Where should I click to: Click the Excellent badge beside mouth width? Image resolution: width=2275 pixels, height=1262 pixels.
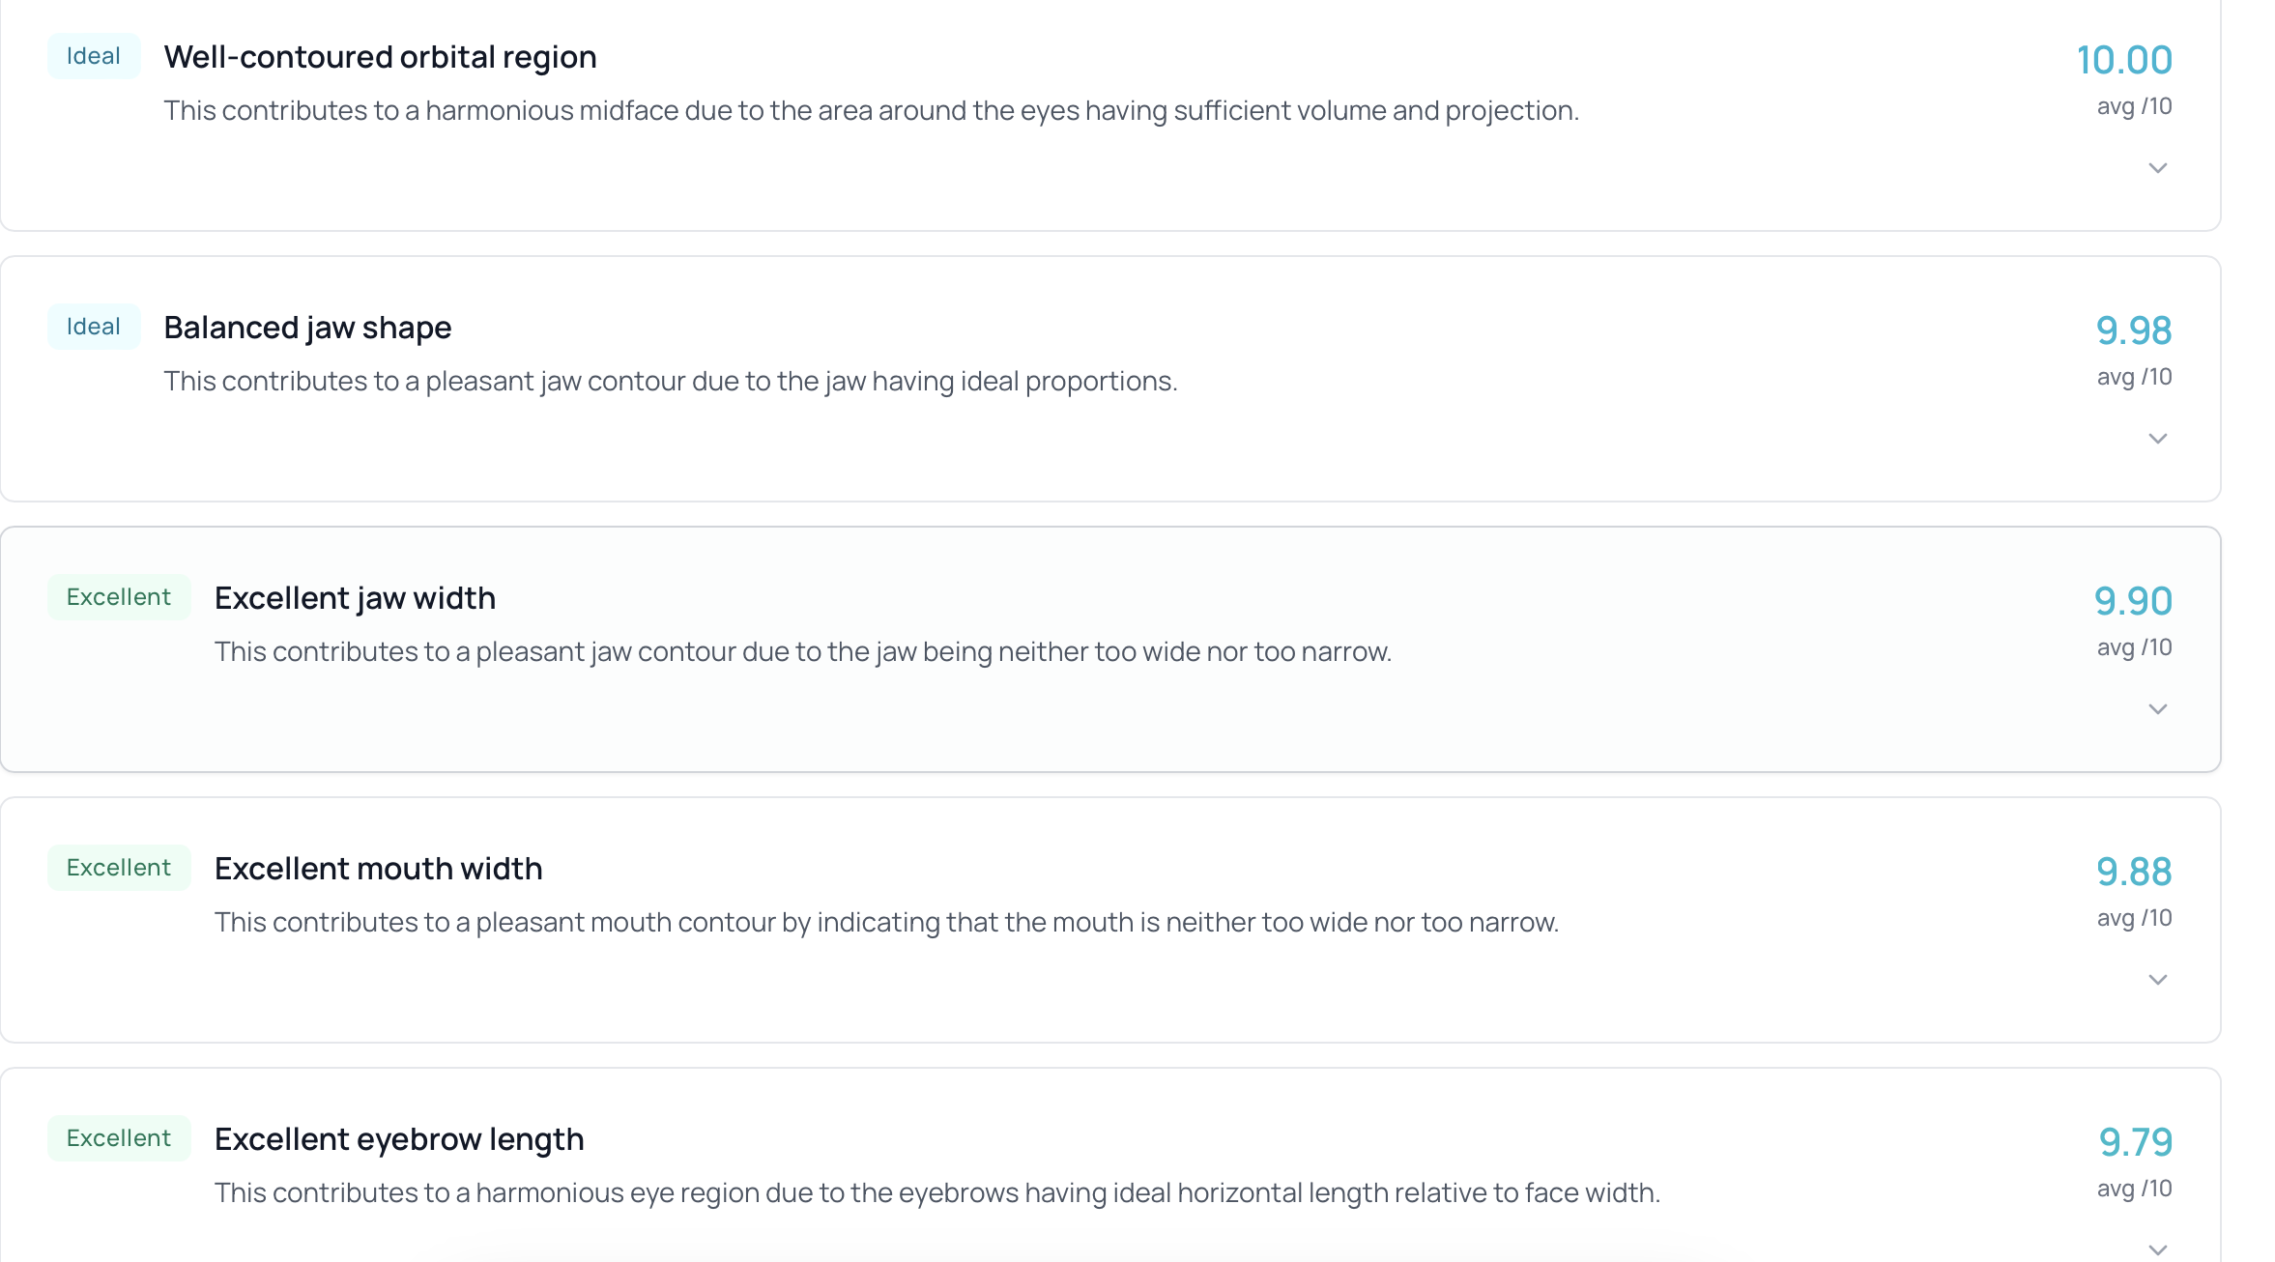(x=119, y=868)
